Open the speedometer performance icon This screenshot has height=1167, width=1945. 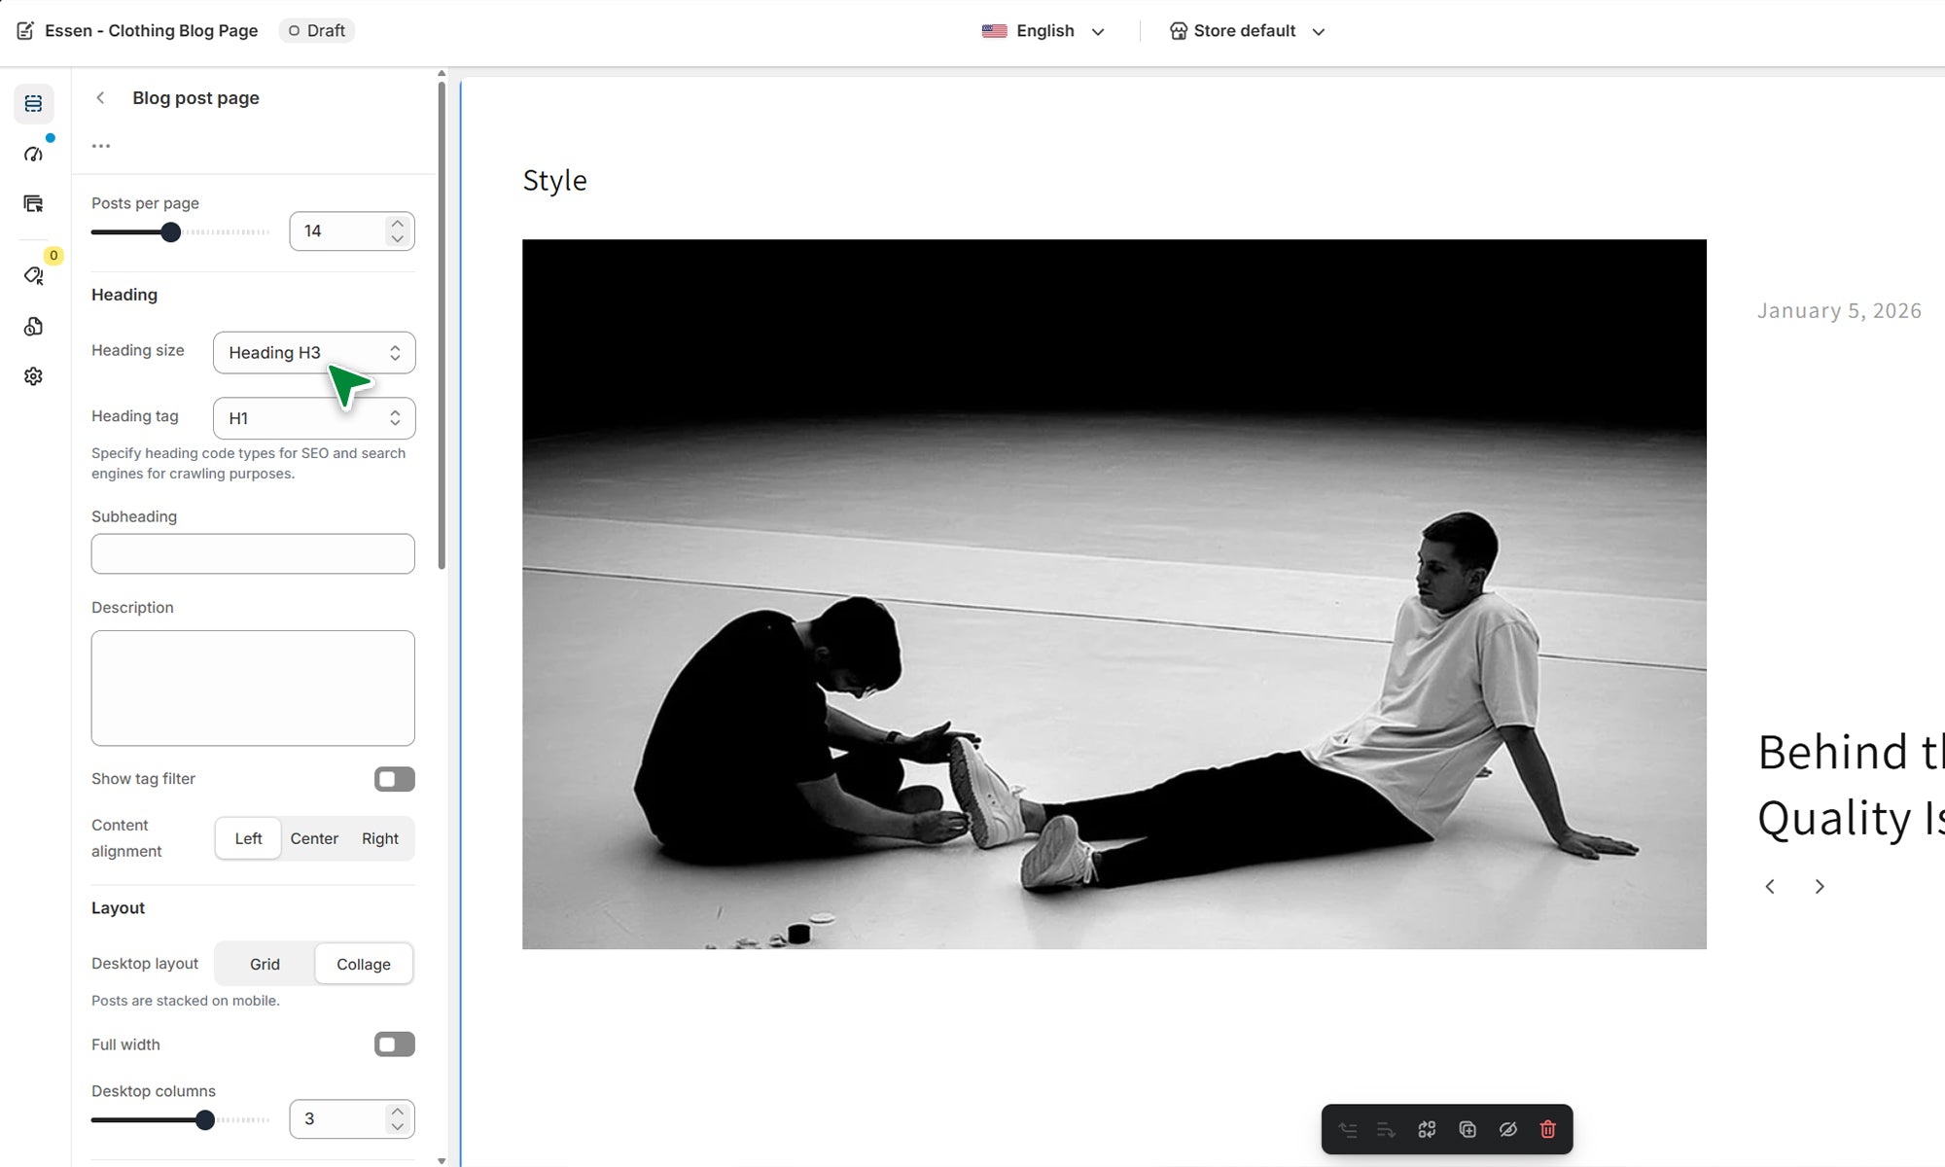click(x=33, y=154)
